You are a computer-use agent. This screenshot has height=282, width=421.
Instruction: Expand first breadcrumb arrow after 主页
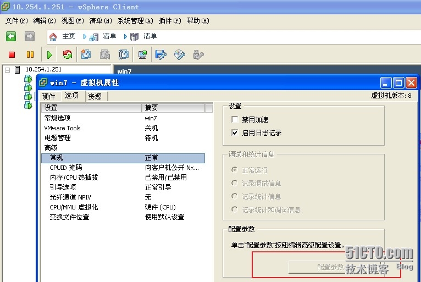pos(85,37)
